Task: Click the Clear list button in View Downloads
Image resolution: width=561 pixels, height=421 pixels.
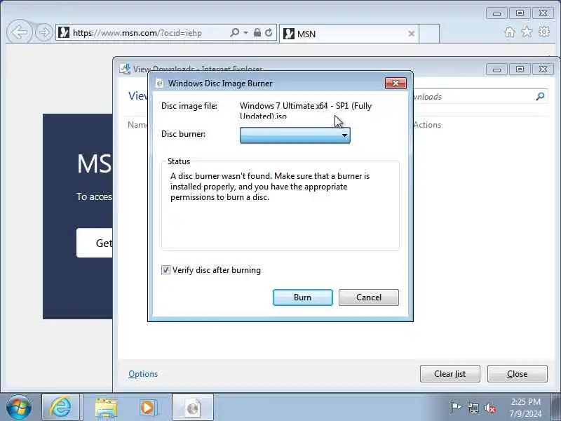Action: 450,374
